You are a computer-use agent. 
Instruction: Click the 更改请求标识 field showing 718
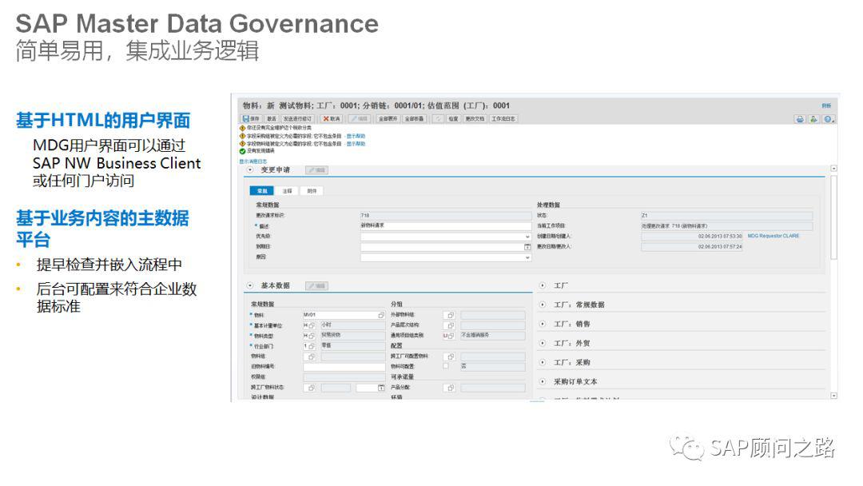pos(445,215)
